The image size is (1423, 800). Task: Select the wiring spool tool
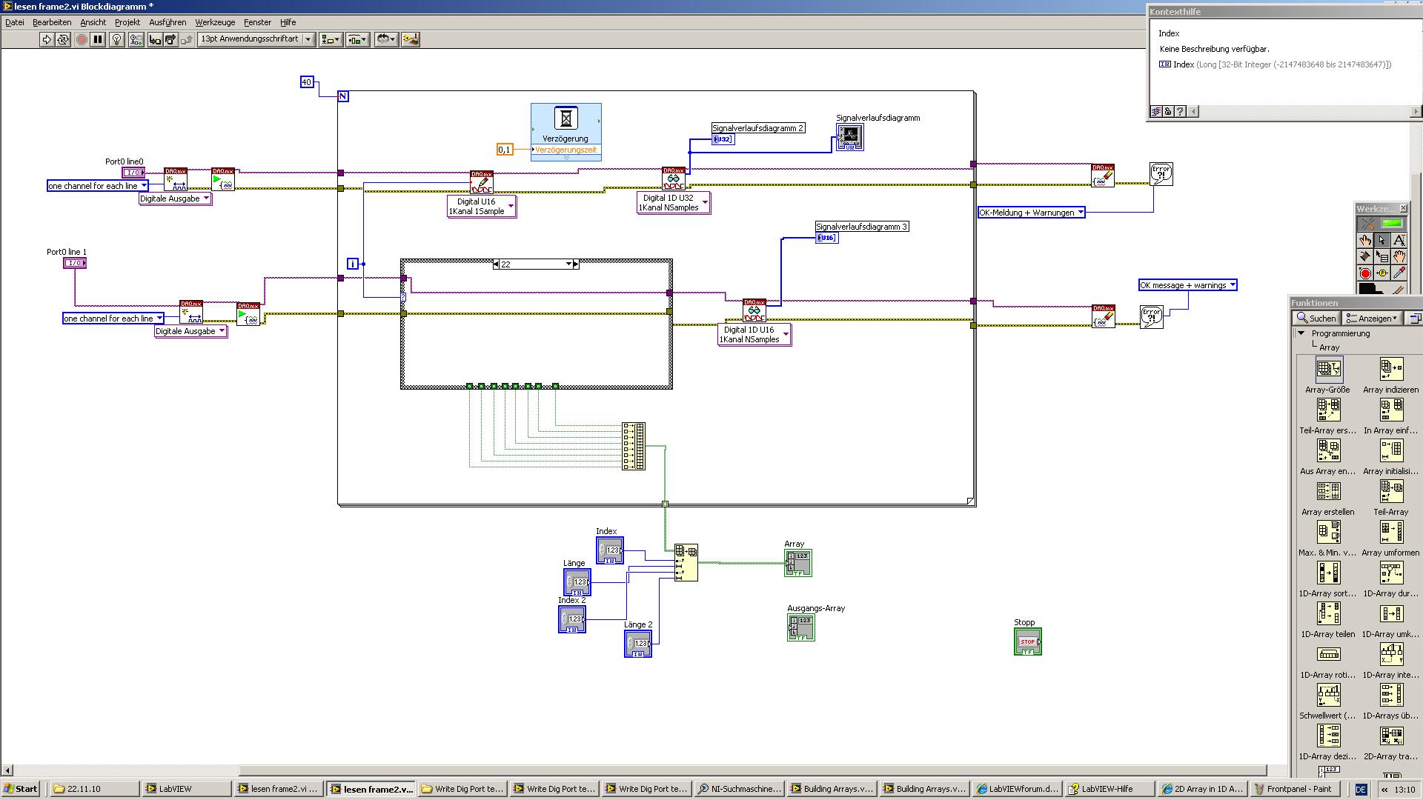point(1364,256)
